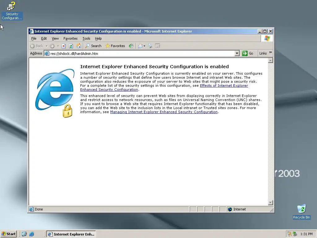
Task: Open the Favorites toolbar button with star
Action: (x=115, y=46)
